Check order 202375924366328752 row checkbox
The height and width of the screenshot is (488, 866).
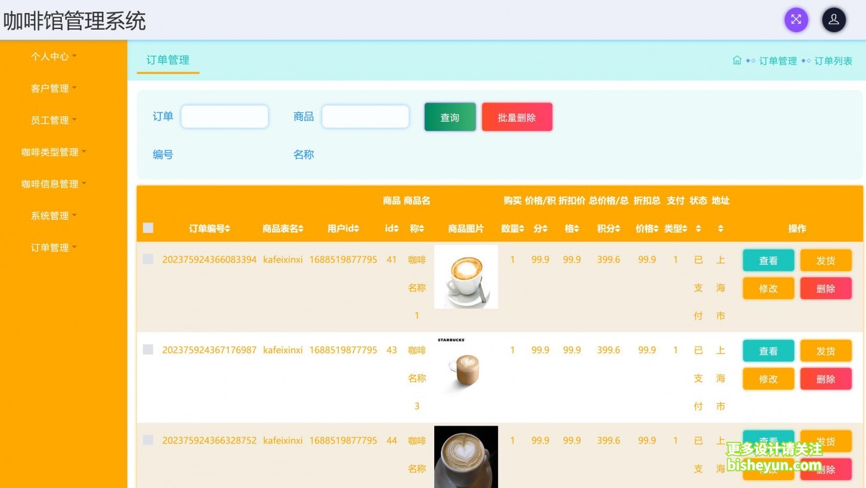(x=148, y=440)
